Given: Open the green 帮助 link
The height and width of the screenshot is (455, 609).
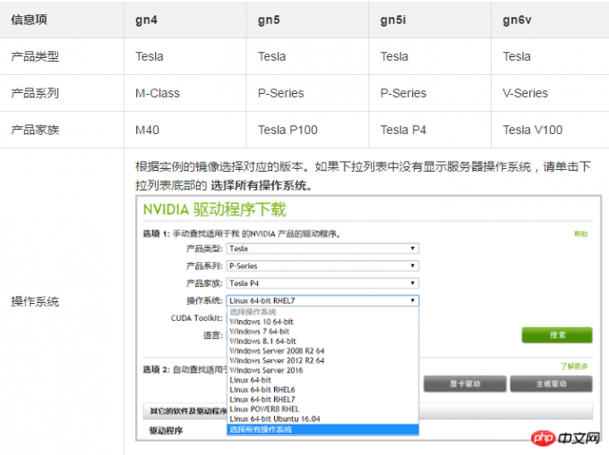Looking at the screenshot, I should [x=581, y=233].
